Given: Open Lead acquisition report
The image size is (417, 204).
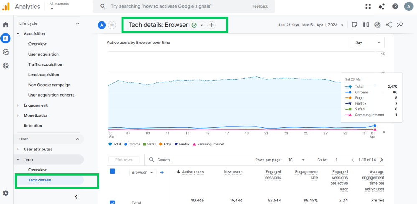Looking at the screenshot, I should click(x=44, y=75).
